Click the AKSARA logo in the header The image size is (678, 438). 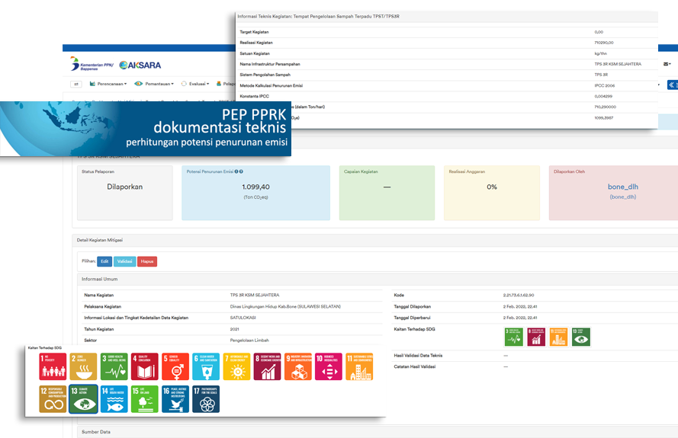(x=140, y=65)
